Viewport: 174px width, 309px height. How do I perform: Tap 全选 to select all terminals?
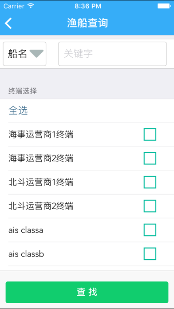tap(18, 111)
